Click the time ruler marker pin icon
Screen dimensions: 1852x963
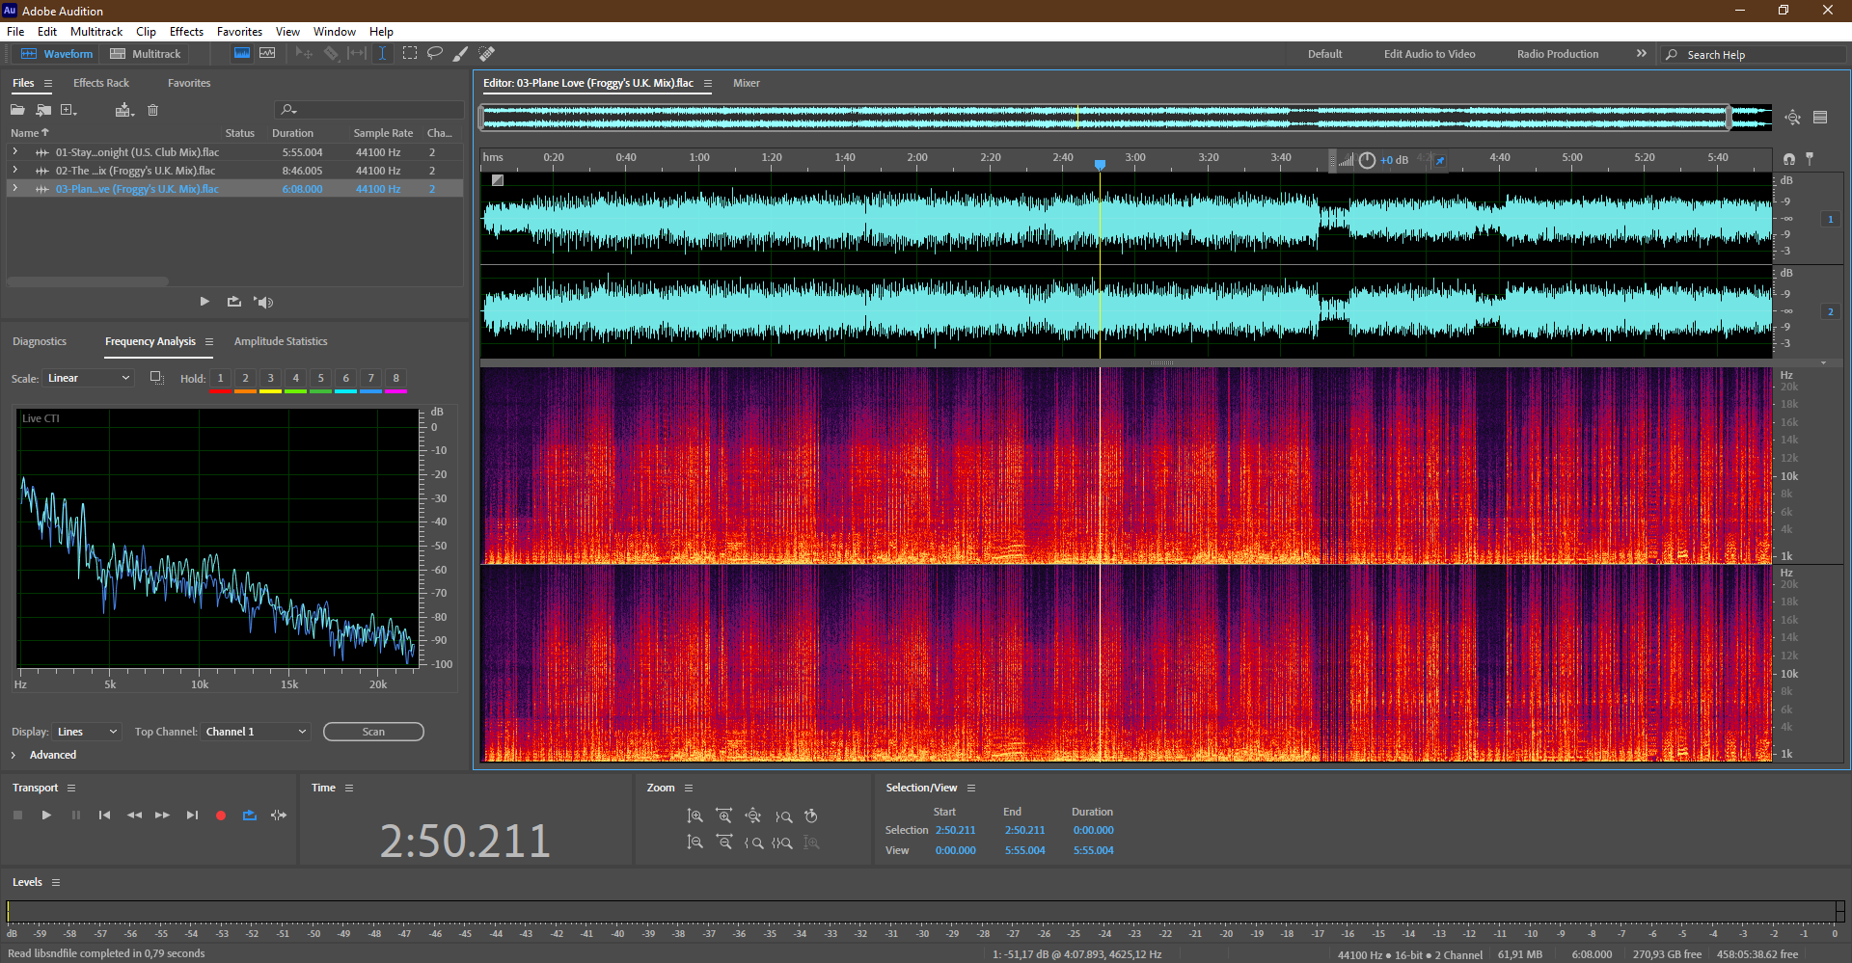click(1810, 159)
